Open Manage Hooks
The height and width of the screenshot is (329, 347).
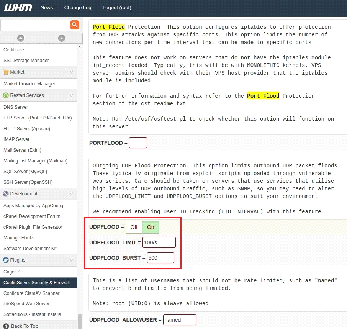coord(19,238)
